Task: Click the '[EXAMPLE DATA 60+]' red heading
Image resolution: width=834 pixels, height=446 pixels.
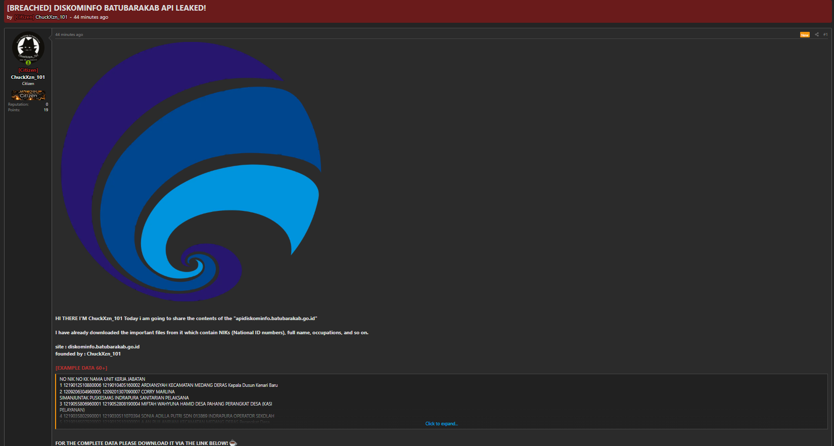Action: (81, 368)
